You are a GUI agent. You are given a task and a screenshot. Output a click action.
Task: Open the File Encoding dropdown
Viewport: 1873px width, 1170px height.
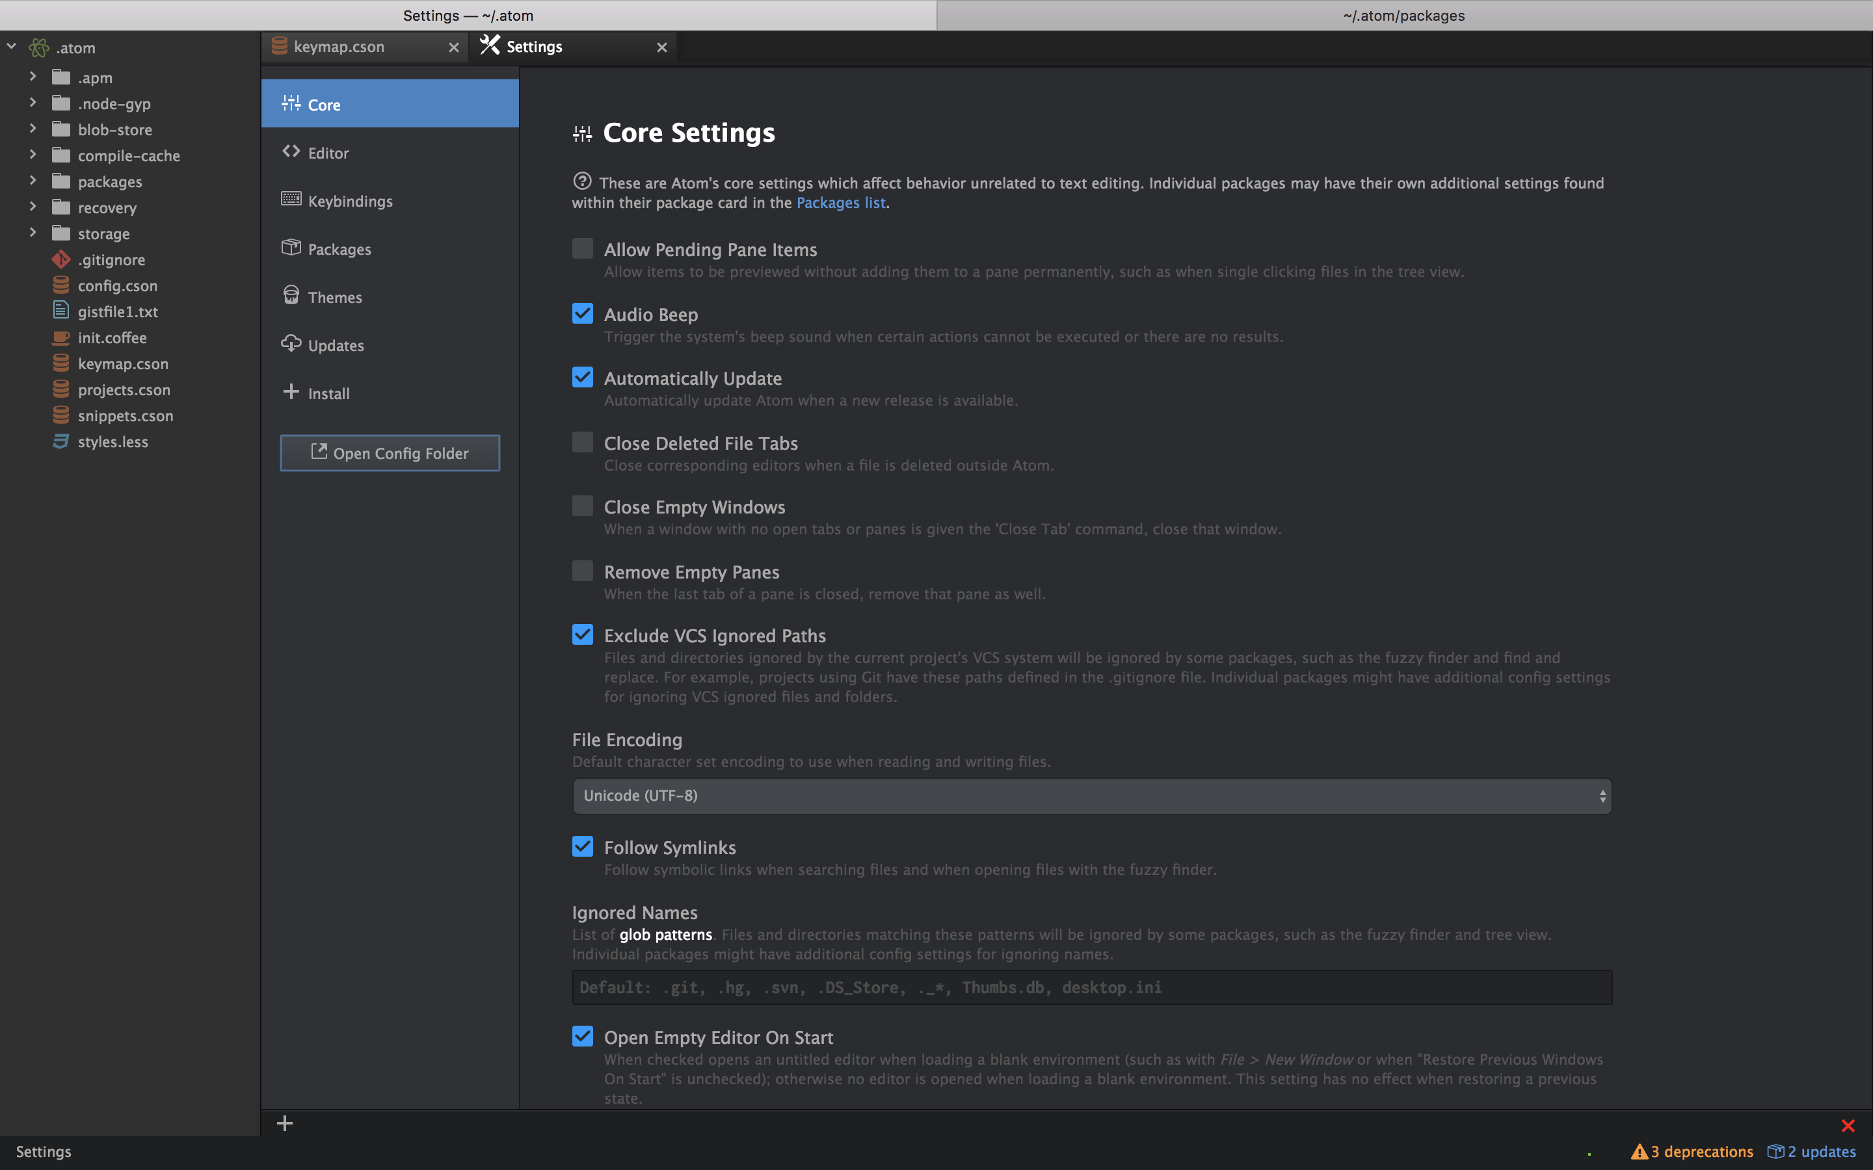1091,796
